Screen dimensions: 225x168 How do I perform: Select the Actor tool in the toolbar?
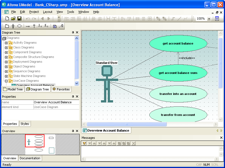[x=13, y=26]
